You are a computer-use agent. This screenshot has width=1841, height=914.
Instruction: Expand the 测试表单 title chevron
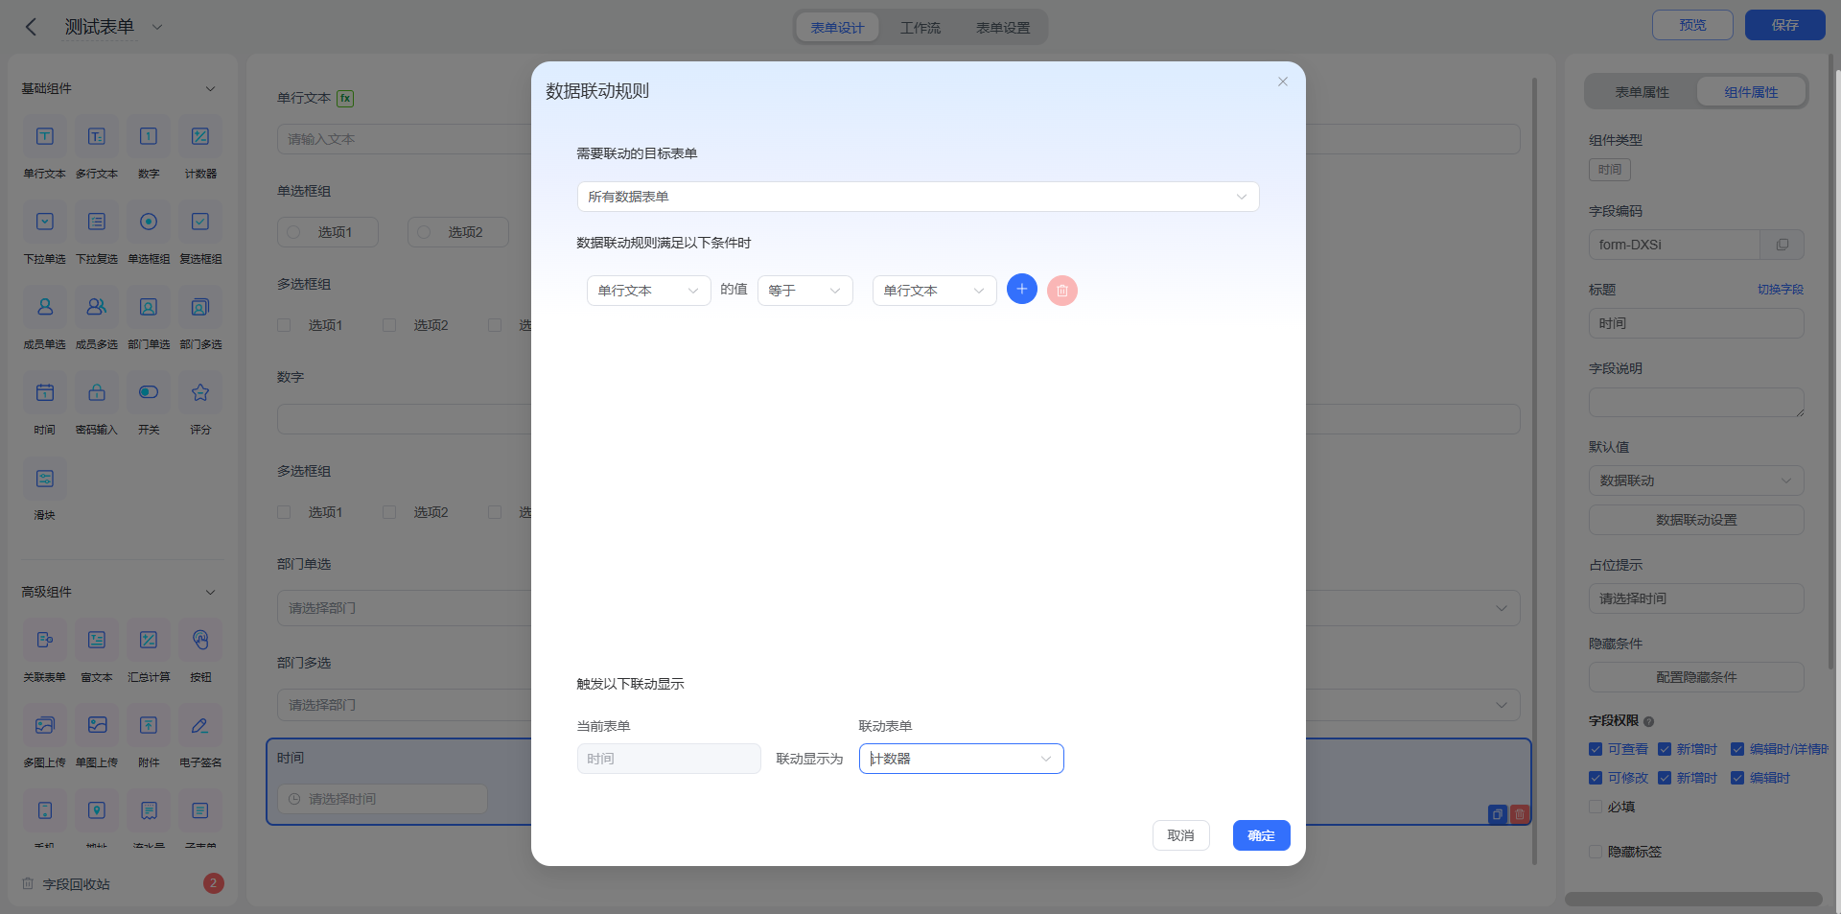pyautogui.click(x=157, y=27)
